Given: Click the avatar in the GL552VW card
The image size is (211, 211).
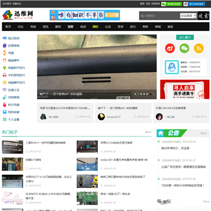Looking at the screenshot, I should [43, 117].
